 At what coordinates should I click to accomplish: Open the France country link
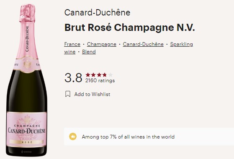72,44
